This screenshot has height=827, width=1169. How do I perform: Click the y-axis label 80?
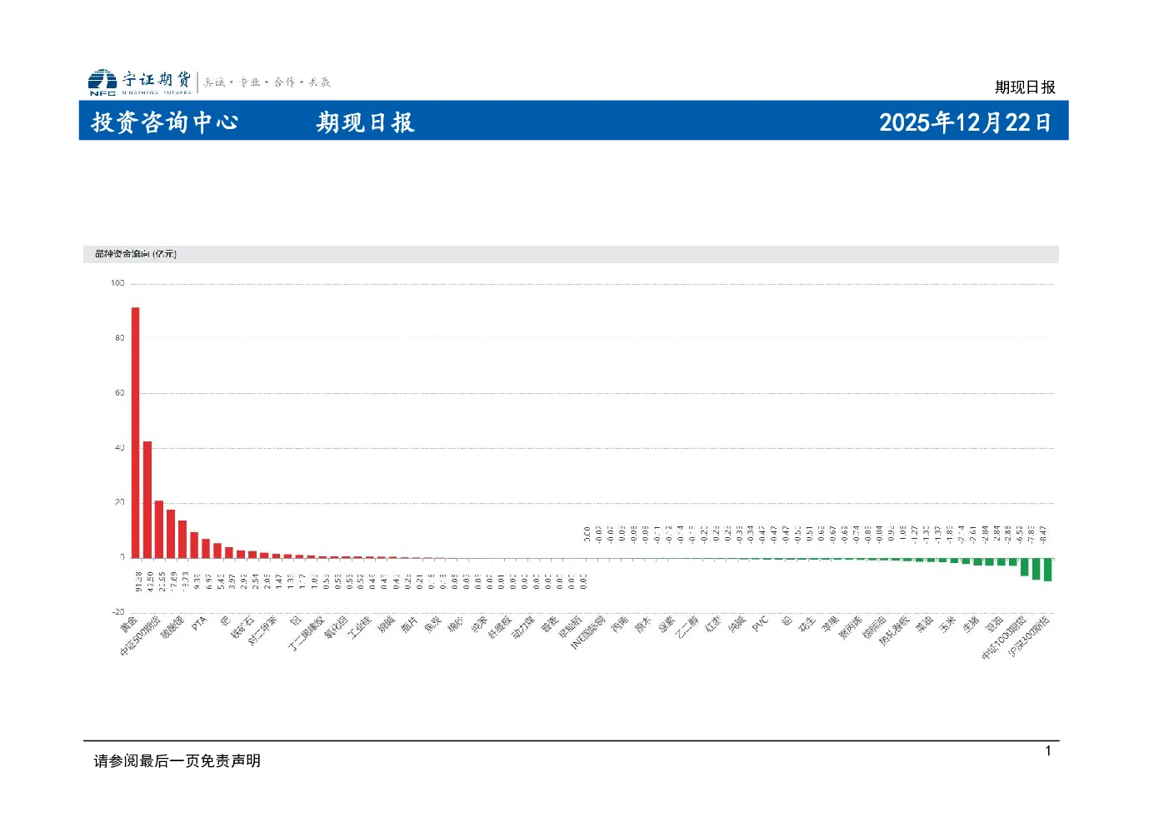120,338
